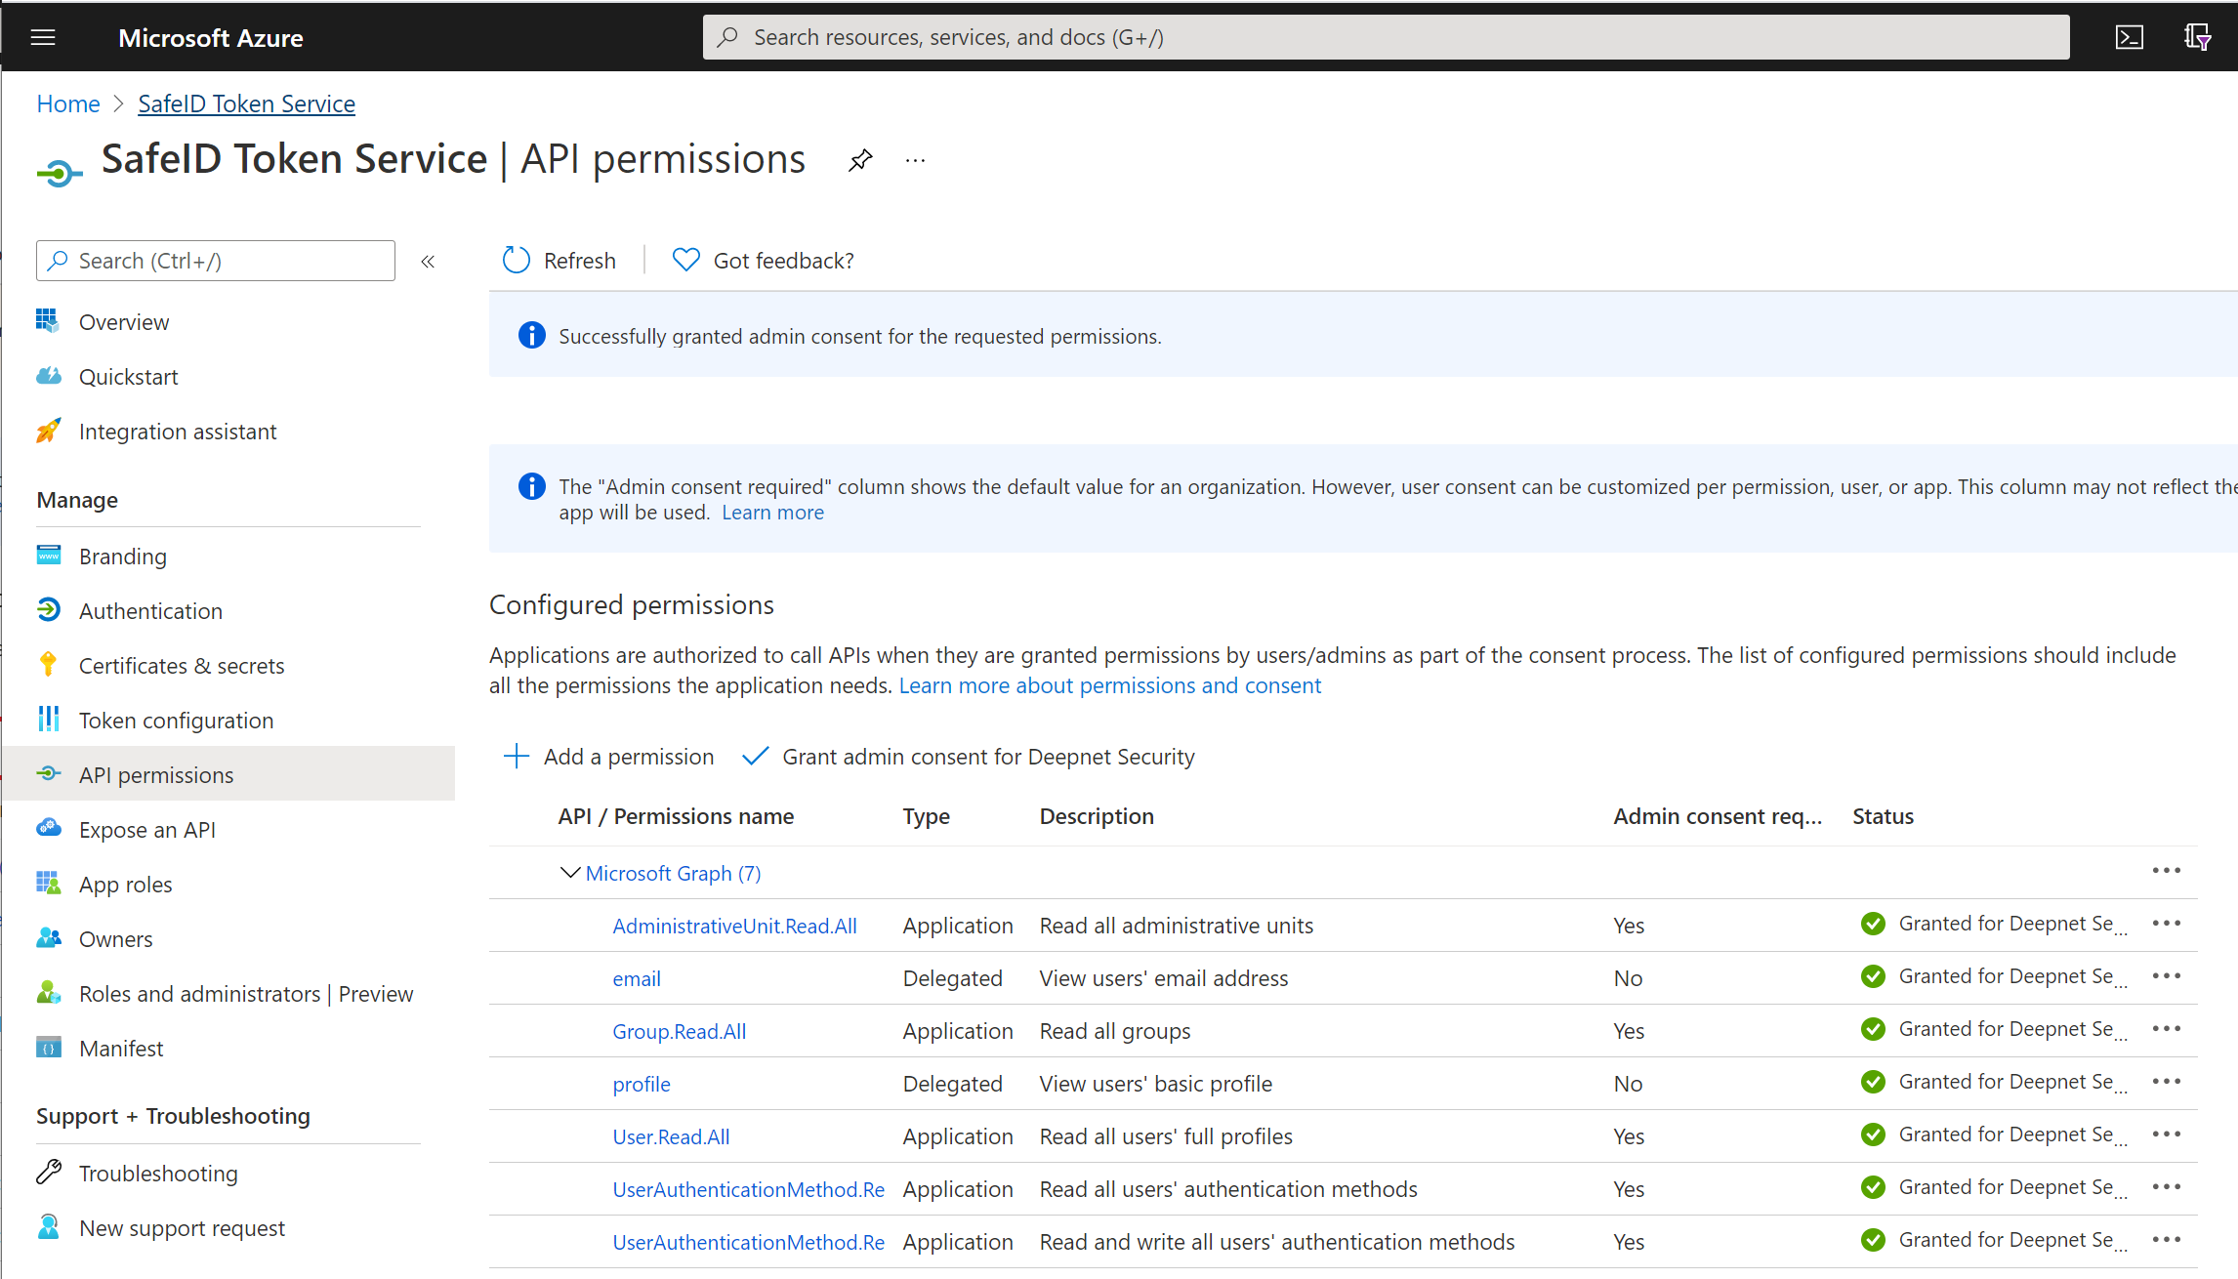Click the Got feedback heart icon

686,260
